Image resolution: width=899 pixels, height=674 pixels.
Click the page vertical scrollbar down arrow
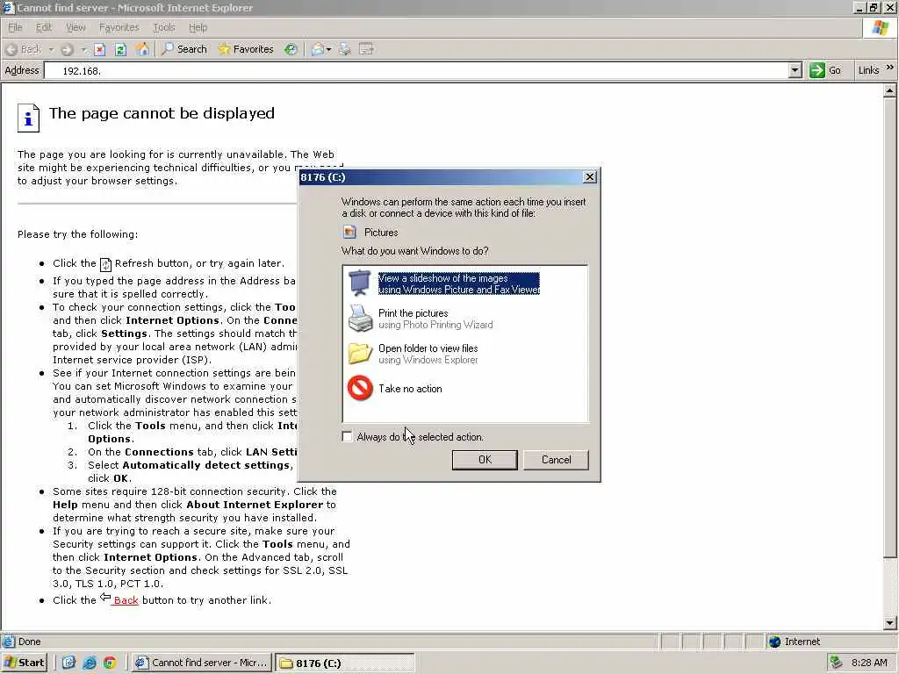coord(890,623)
